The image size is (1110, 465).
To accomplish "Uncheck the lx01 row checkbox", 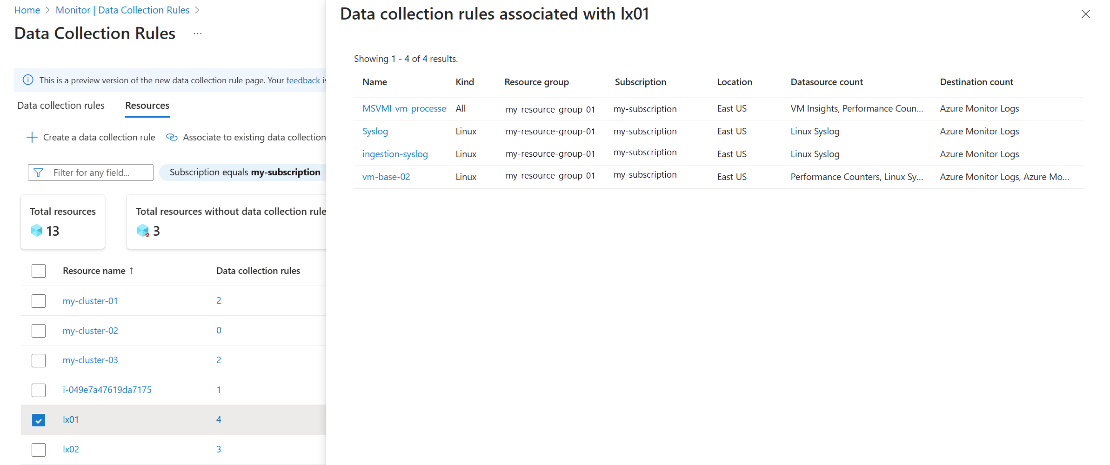I will [x=39, y=420].
